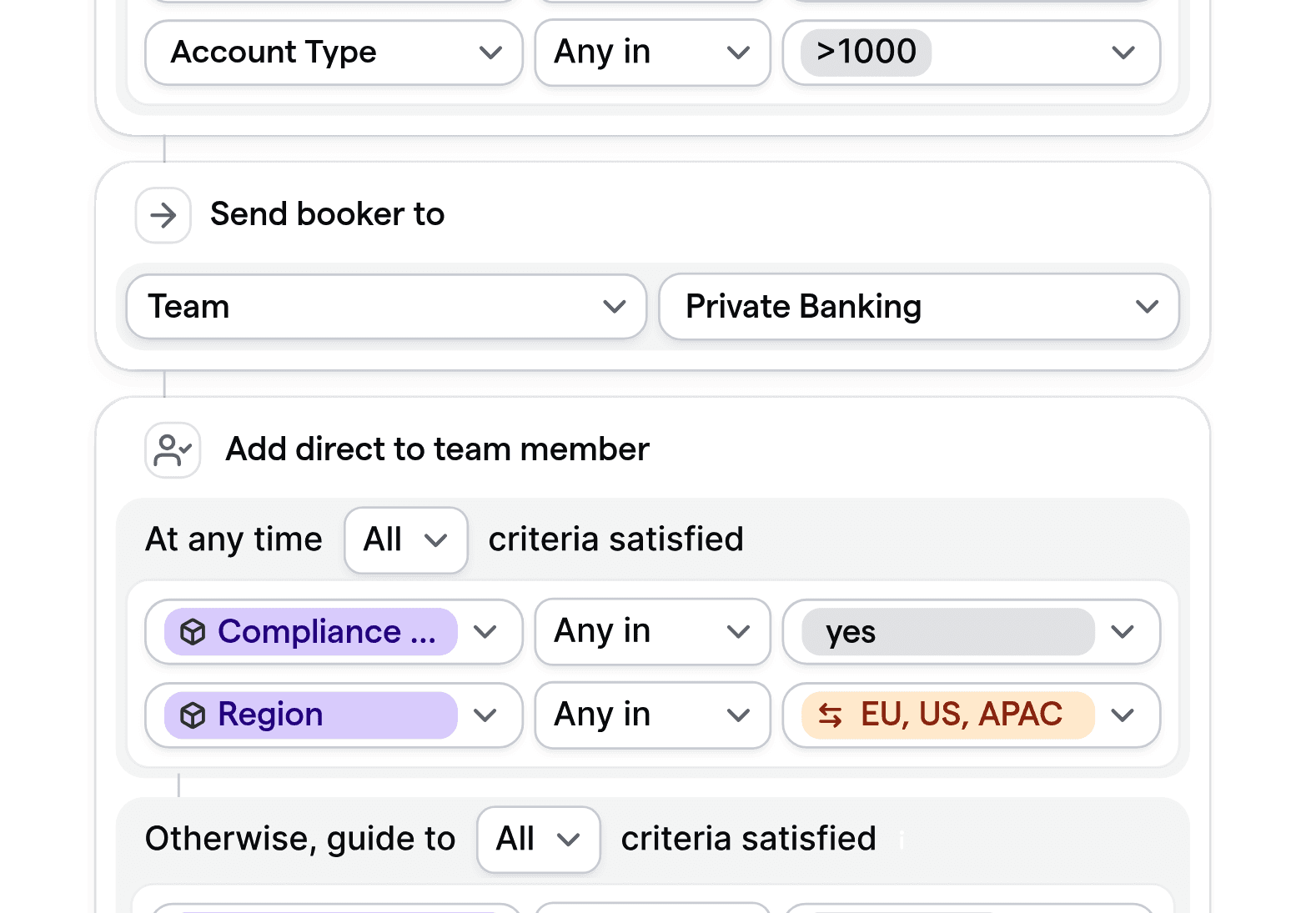The image size is (1301, 913).
Task: Click the cube icon on Compliance attribute
Action: pyautogui.click(x=193, y=632)
